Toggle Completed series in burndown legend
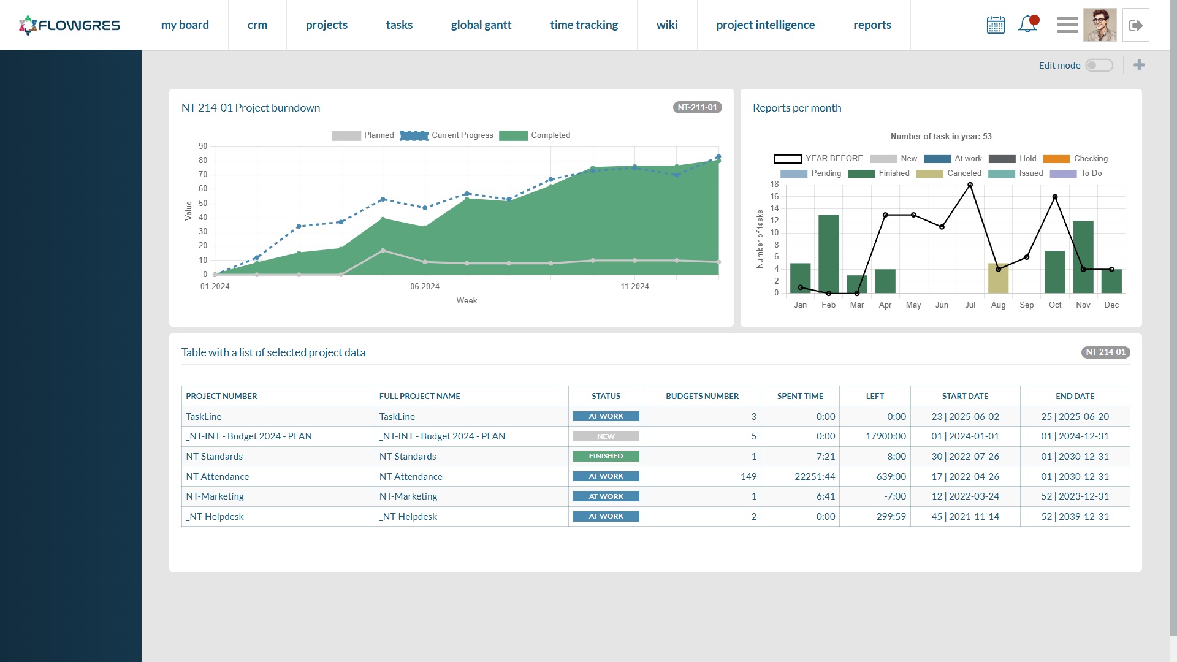The height and width of the screenshot is (662, 1177). (x=535, y=135)
